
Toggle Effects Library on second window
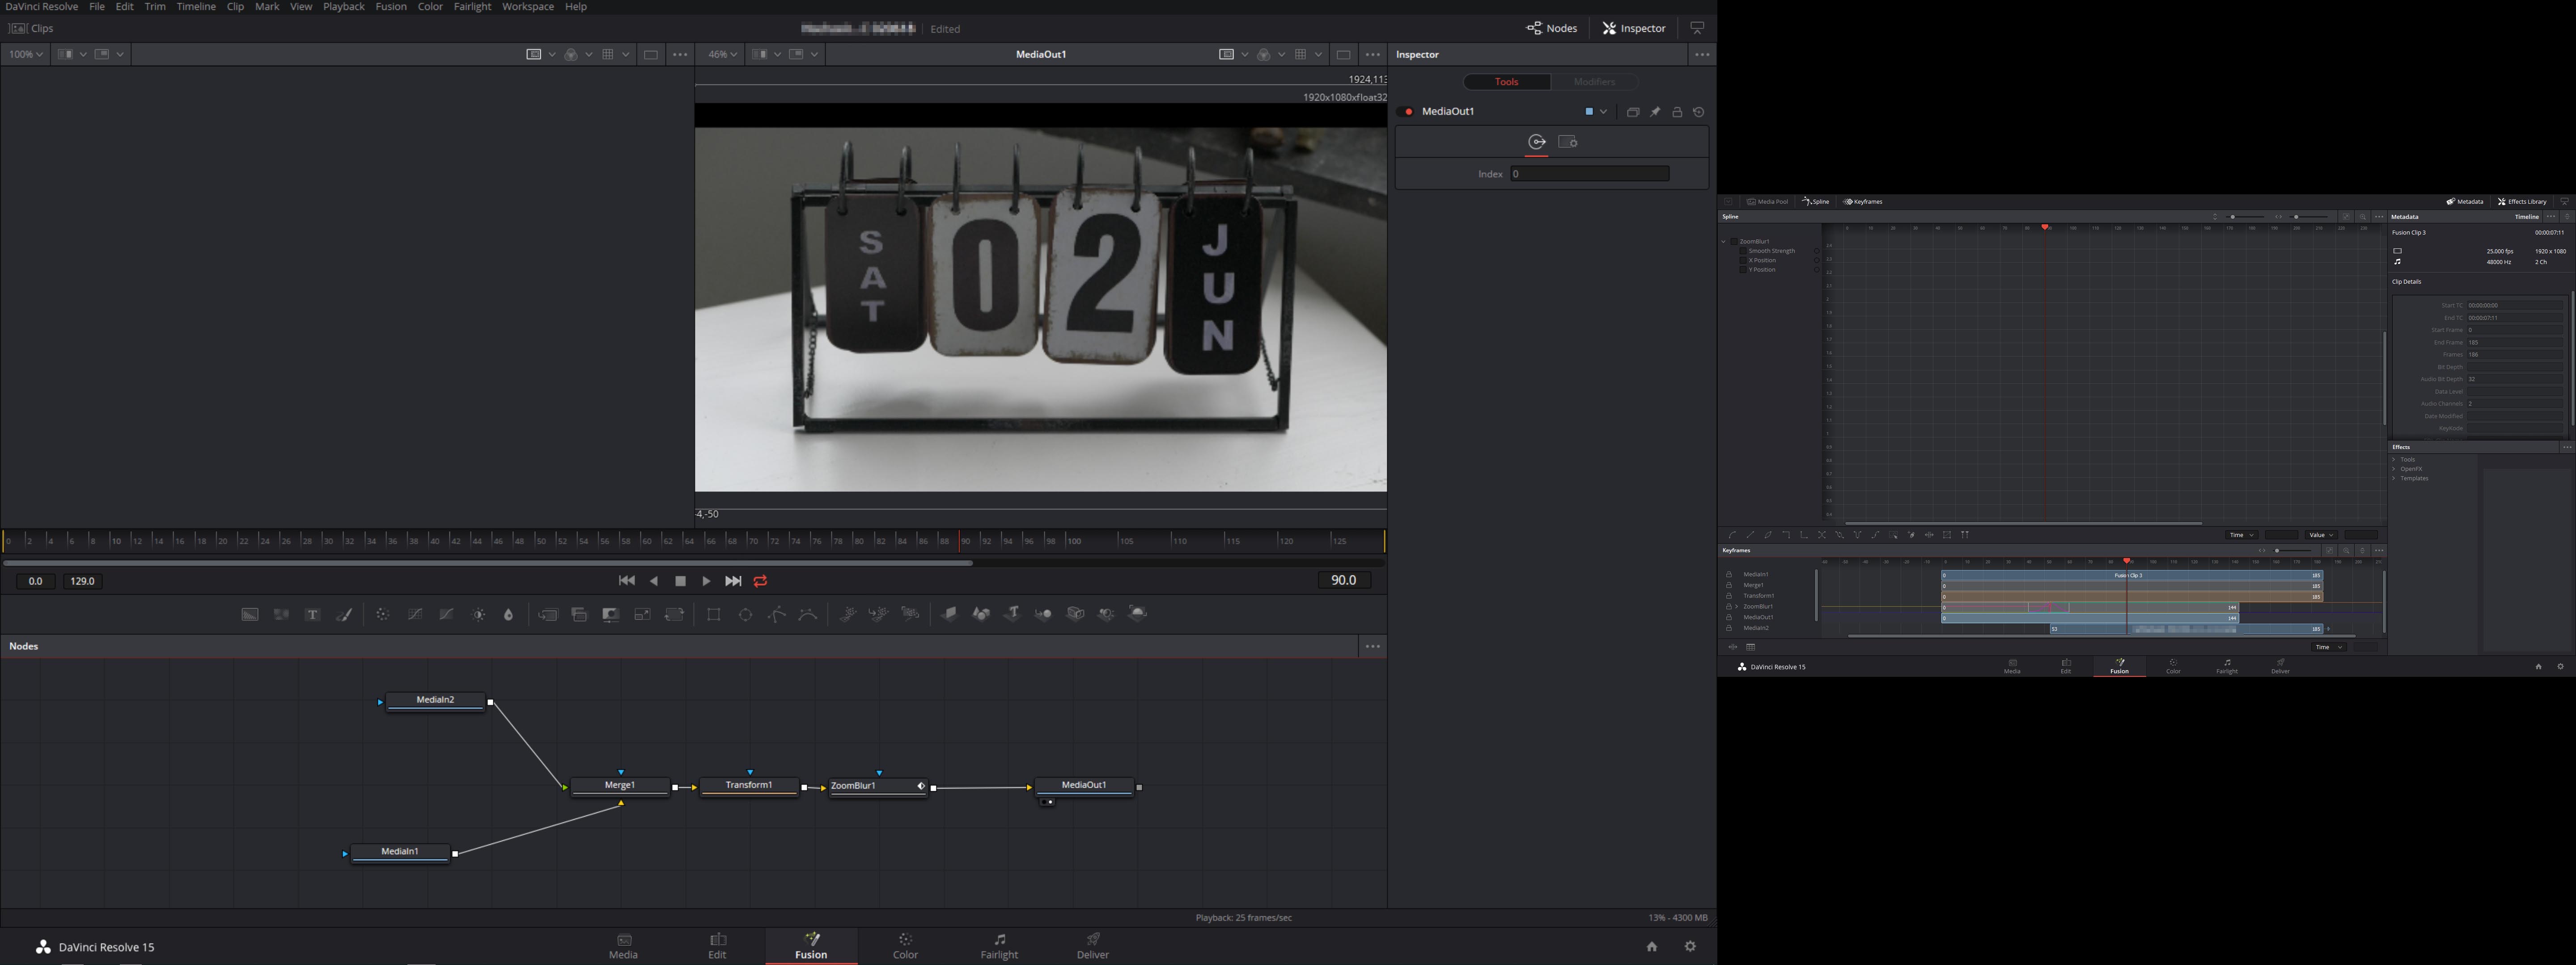coord(2523,202)
